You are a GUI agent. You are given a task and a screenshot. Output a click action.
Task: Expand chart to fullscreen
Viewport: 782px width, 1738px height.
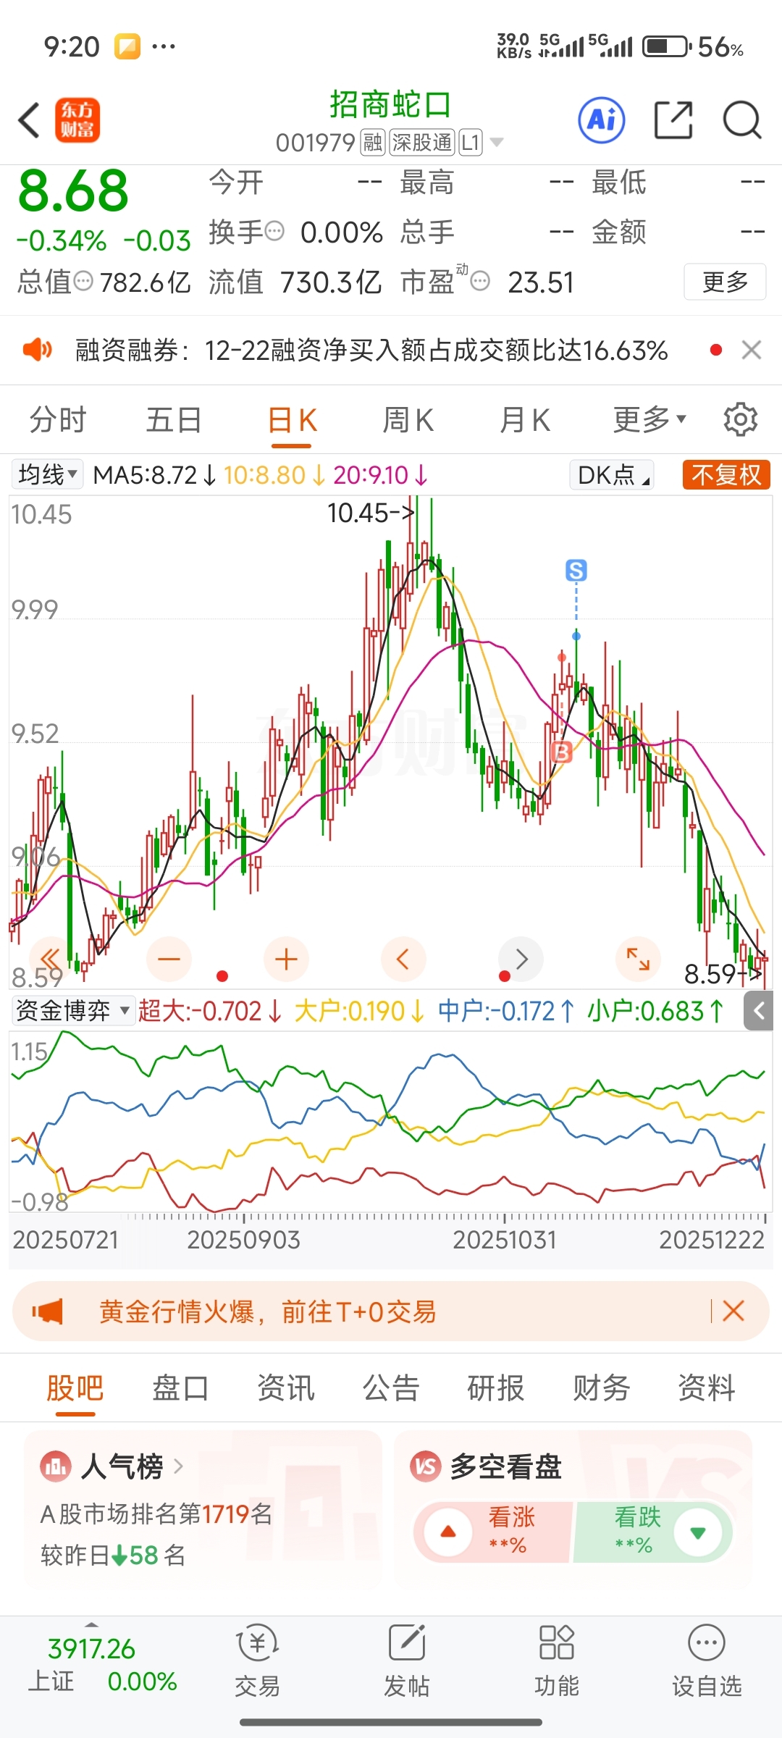[638, 960]
